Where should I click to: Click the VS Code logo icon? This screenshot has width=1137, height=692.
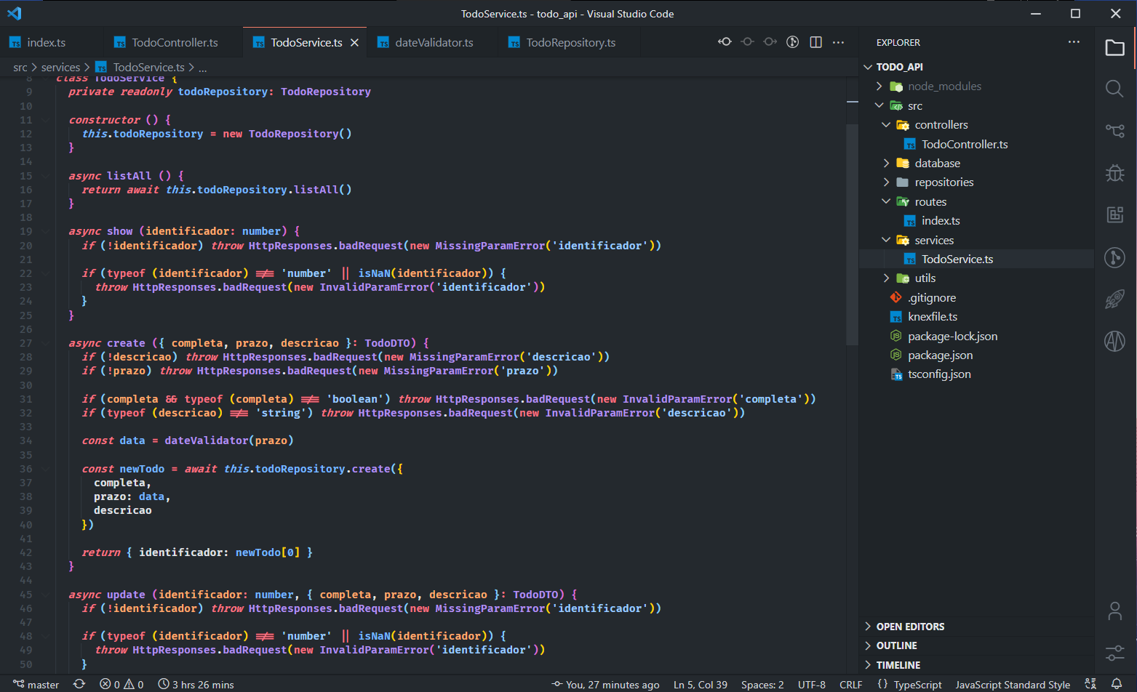(x=14, y=13)
